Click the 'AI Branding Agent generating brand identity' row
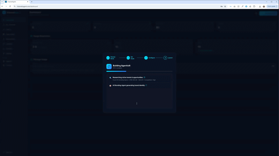 click(x=129, y=85)
